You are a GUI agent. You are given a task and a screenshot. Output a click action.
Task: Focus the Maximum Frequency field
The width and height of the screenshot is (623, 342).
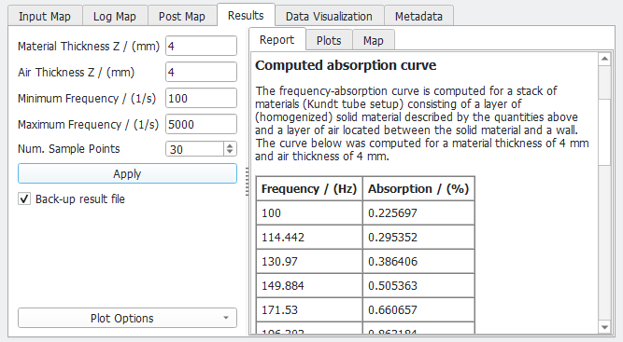pos(201,125)
